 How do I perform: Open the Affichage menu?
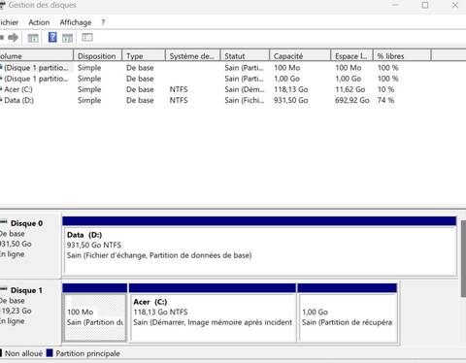click(x=76, y=22)
